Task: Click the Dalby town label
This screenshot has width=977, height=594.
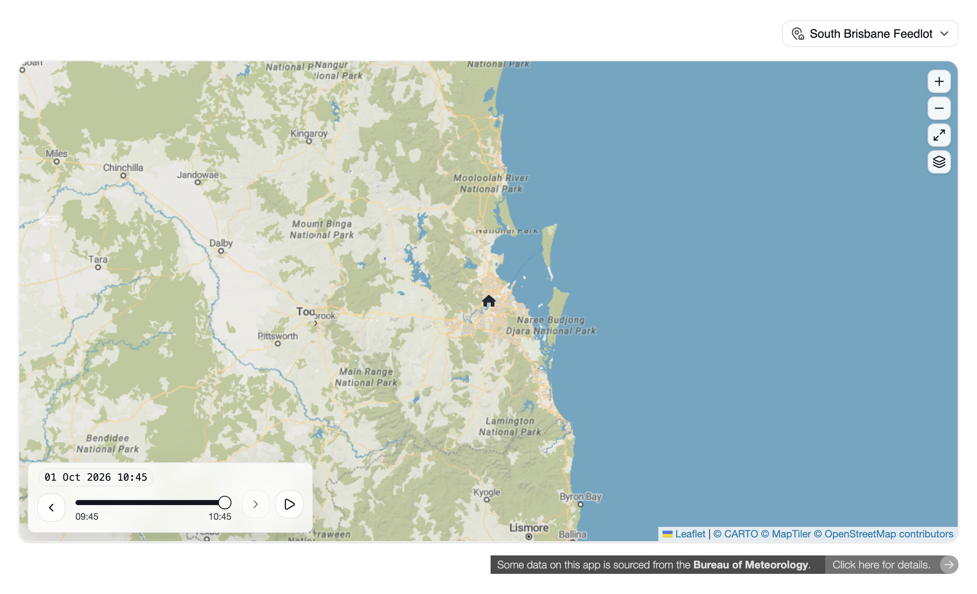Action: click(x=221, y=243)
